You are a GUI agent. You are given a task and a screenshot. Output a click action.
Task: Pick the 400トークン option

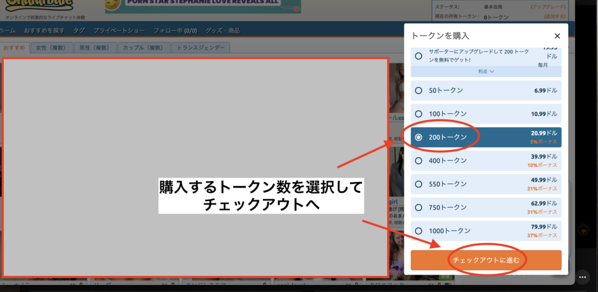point(418,160)
